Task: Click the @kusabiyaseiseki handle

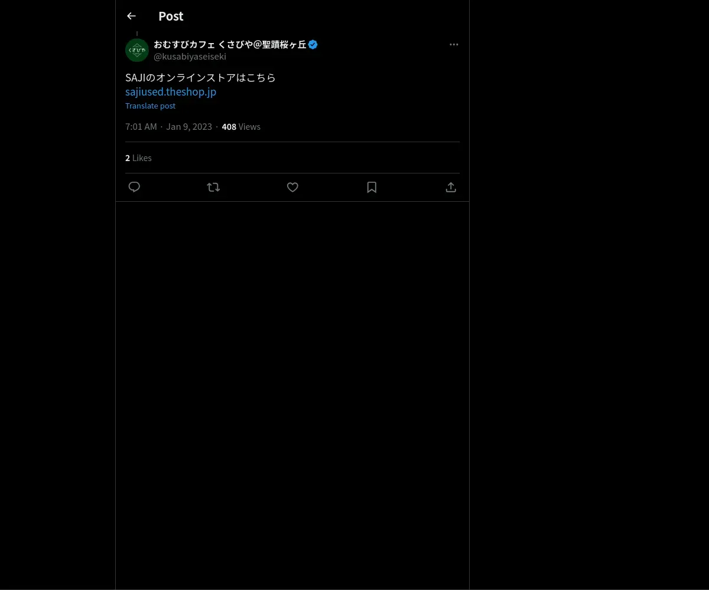Action: pyautogui.click(x=190, y=57)
